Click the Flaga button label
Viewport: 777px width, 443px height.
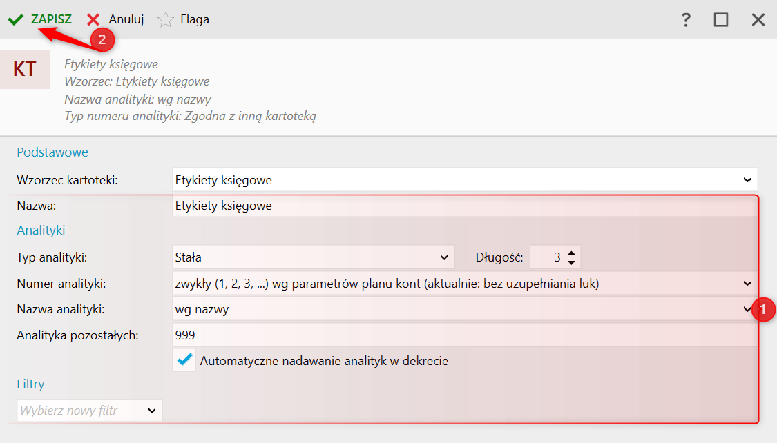tap(195, 19)
